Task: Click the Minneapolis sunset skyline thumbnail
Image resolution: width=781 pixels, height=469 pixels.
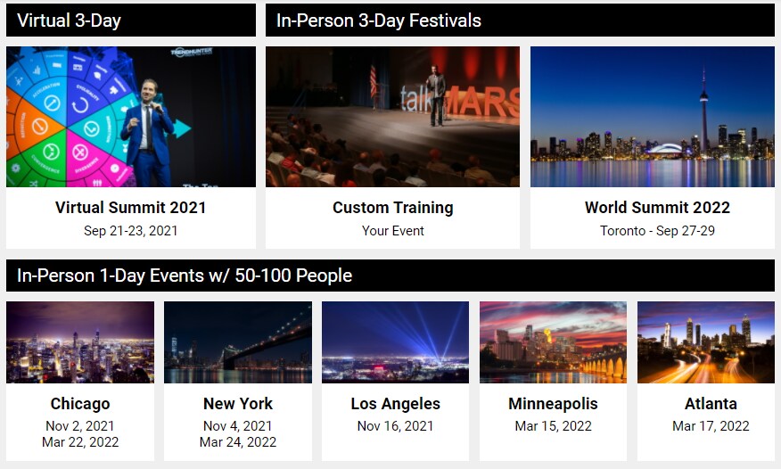Action: tap(553, 342)
